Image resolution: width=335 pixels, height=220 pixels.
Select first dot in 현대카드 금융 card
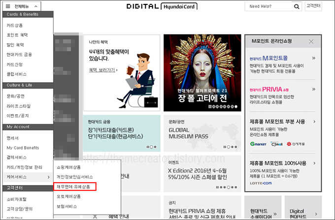point(151,147)
